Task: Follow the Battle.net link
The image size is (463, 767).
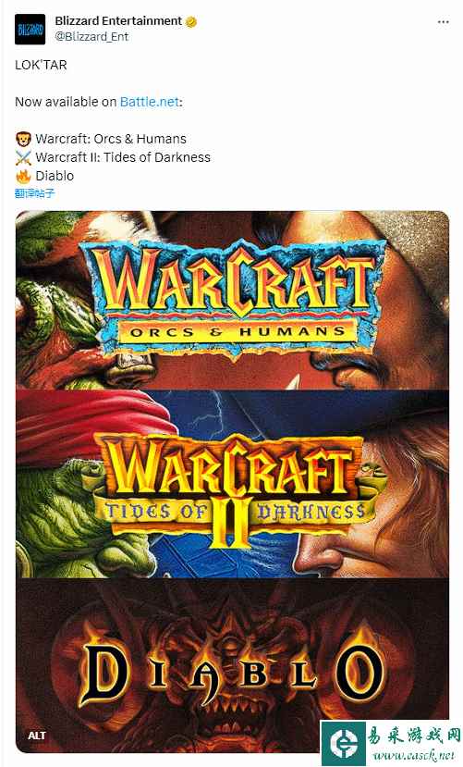Action: pyautogui.click(x=150, y=102)
